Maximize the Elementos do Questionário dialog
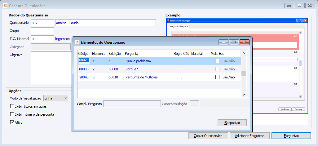The width and height of the screenshot is (318, 146). pos(234,42)
